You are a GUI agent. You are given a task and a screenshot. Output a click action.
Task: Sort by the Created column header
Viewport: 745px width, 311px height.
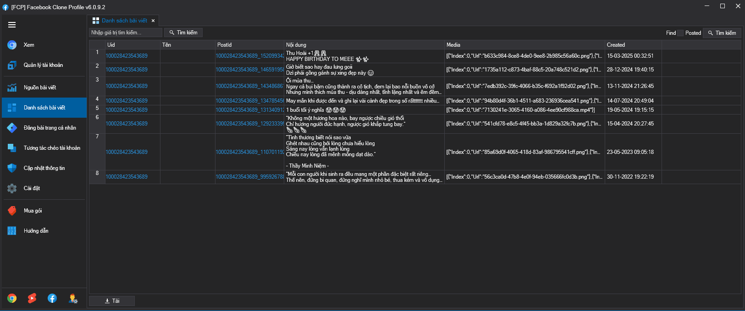(633, 45)
